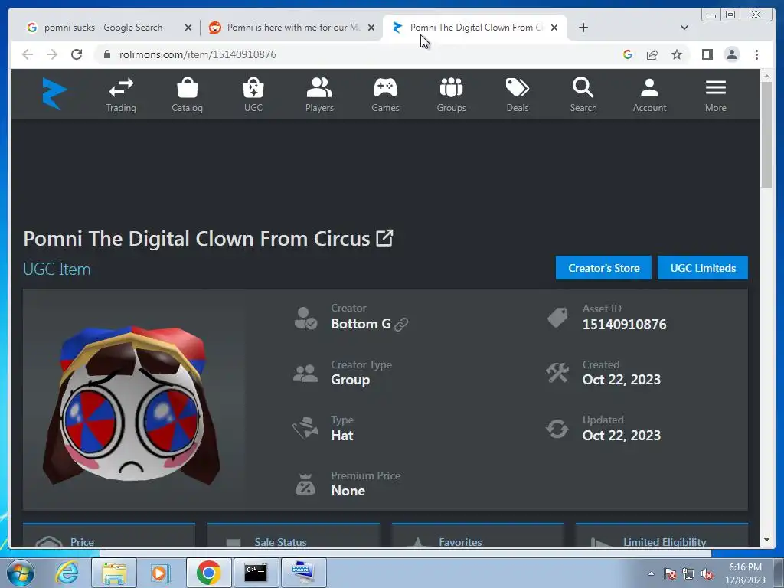Switch to the pomni sucks Google Search tab
The width and height of the screenshot is (784, 588).
[x=103, y=28]
